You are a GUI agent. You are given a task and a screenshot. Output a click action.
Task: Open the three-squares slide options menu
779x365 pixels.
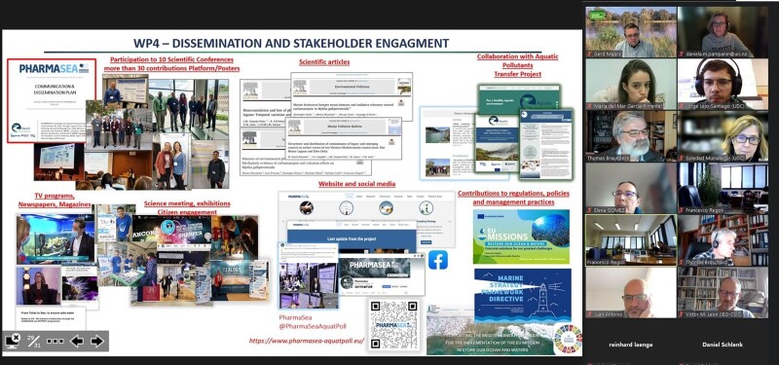[x=56, y=342]
